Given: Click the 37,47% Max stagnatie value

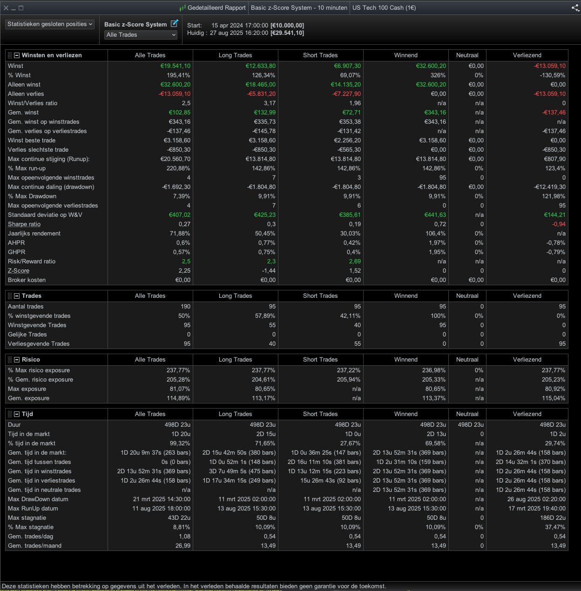Looking at the screenshot, I should tap(555, 527).
